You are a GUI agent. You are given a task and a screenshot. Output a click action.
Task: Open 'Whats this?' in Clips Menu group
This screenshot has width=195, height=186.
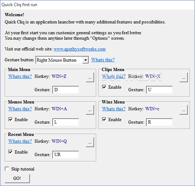(x=114, y=76)
